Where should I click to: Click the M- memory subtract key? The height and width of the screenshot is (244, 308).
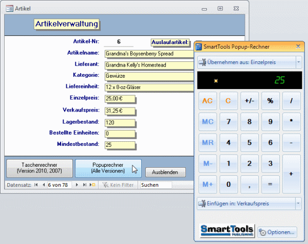[x=207, y=164]
